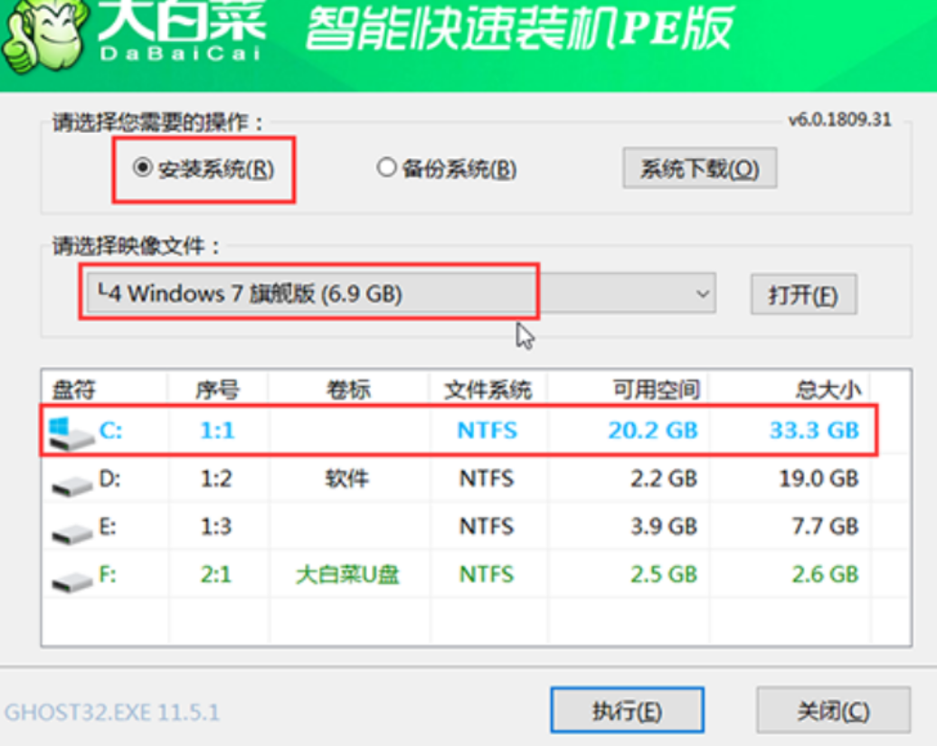Select the 备份系统(B) radio button
Viewport: 937px width, 746px height.
pyautogui.click(x=447, y=169)
